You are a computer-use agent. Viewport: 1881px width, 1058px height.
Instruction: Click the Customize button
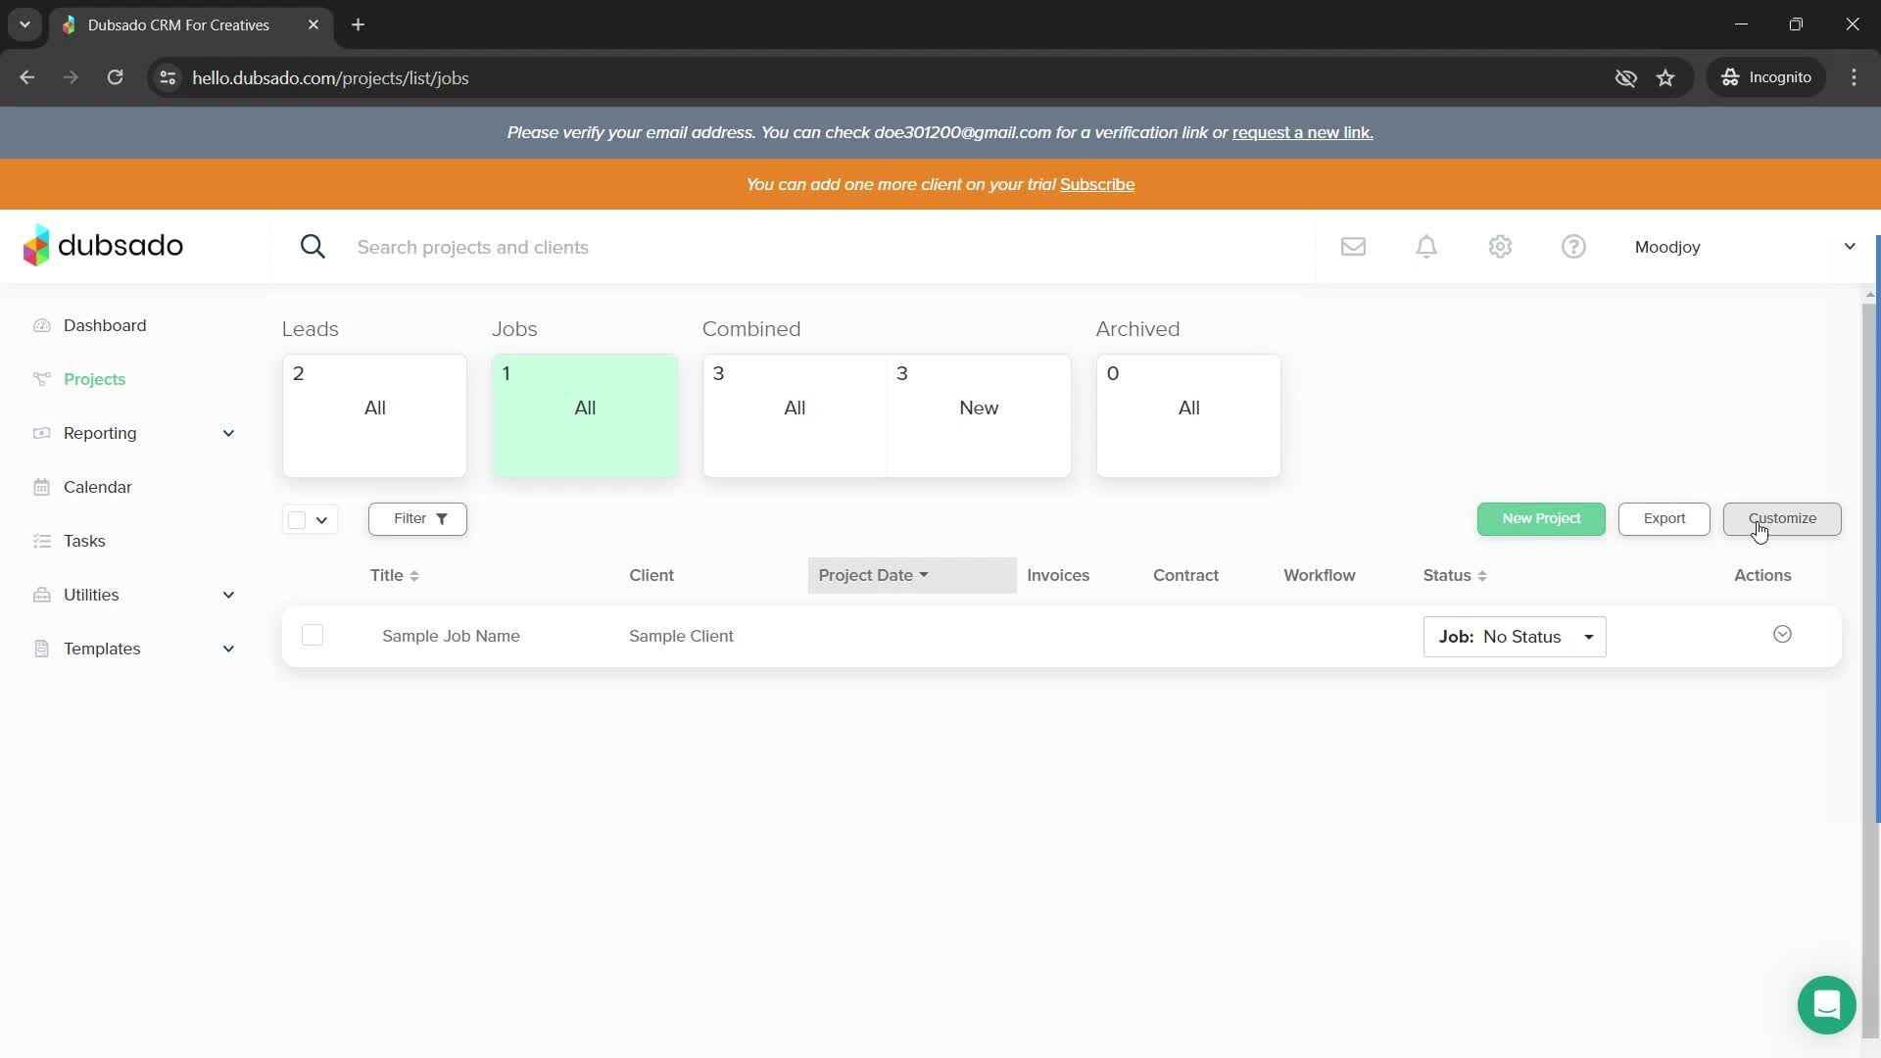click(1782, 518)
